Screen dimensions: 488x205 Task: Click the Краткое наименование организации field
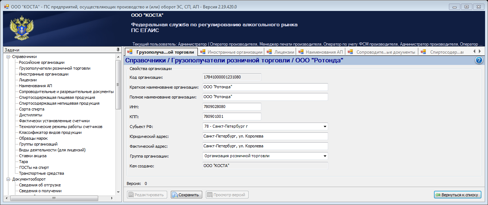[x=265, y=87]
